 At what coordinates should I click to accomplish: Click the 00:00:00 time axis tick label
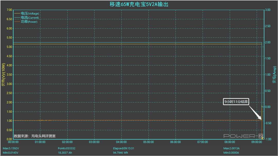coord(13,142)
